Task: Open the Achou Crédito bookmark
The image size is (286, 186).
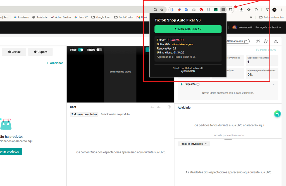Action: click(x=61, y=17)
